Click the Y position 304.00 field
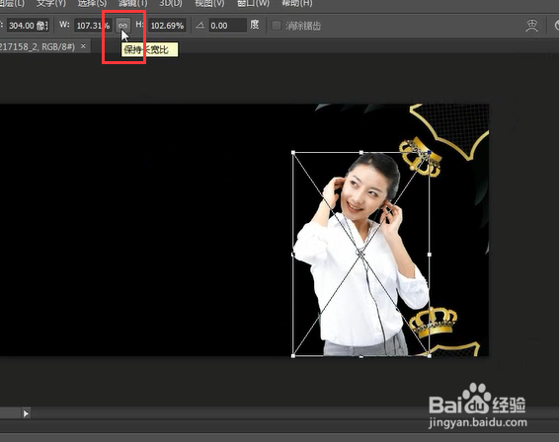559x442 pixels. click(29, 26)
